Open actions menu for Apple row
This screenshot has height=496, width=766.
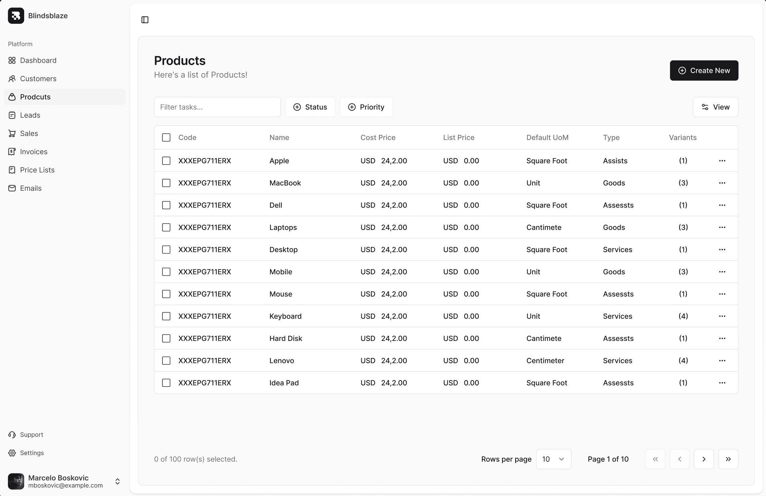pyautogui.click(x=722, y=161)
